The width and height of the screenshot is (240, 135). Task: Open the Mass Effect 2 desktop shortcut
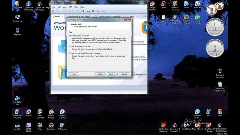point(197,126)
